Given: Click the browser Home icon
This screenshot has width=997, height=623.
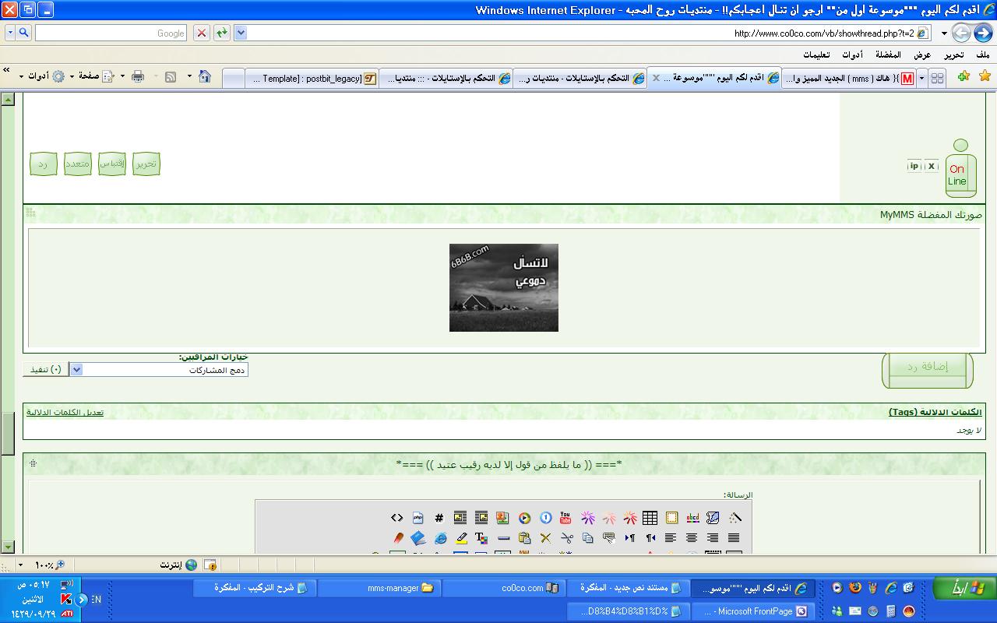Looking at the screenshot, I should point(205,76).
